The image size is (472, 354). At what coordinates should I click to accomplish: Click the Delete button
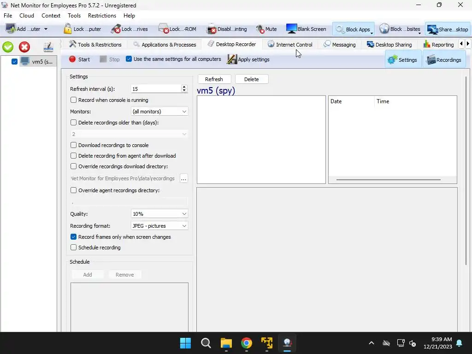[251, 79]
